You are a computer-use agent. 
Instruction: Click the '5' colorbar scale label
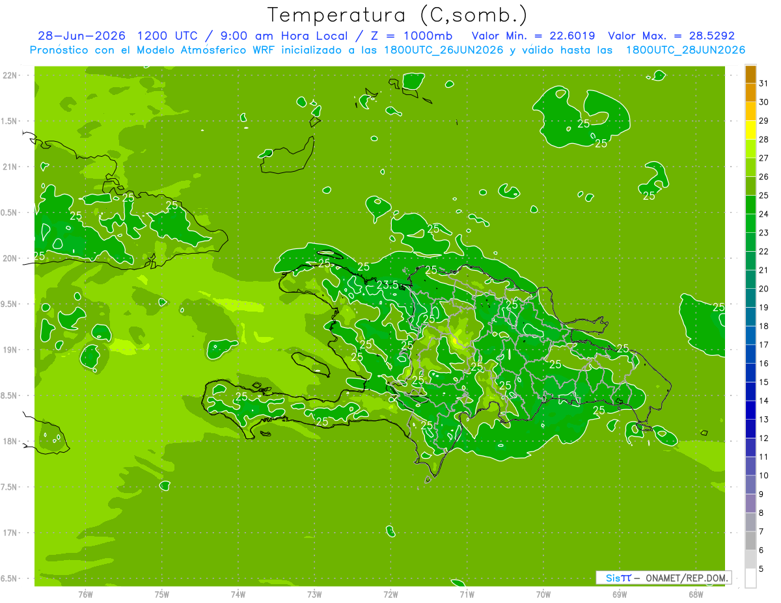761,569
